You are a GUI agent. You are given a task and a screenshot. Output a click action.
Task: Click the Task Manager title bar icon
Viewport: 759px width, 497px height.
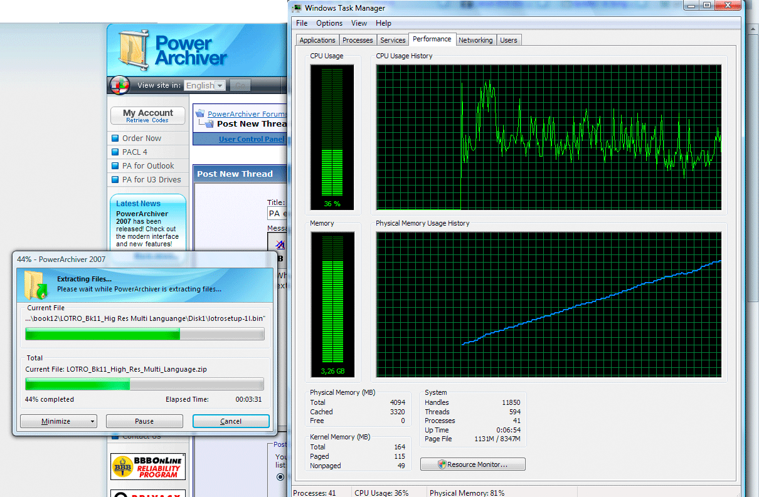coord(296,8)
